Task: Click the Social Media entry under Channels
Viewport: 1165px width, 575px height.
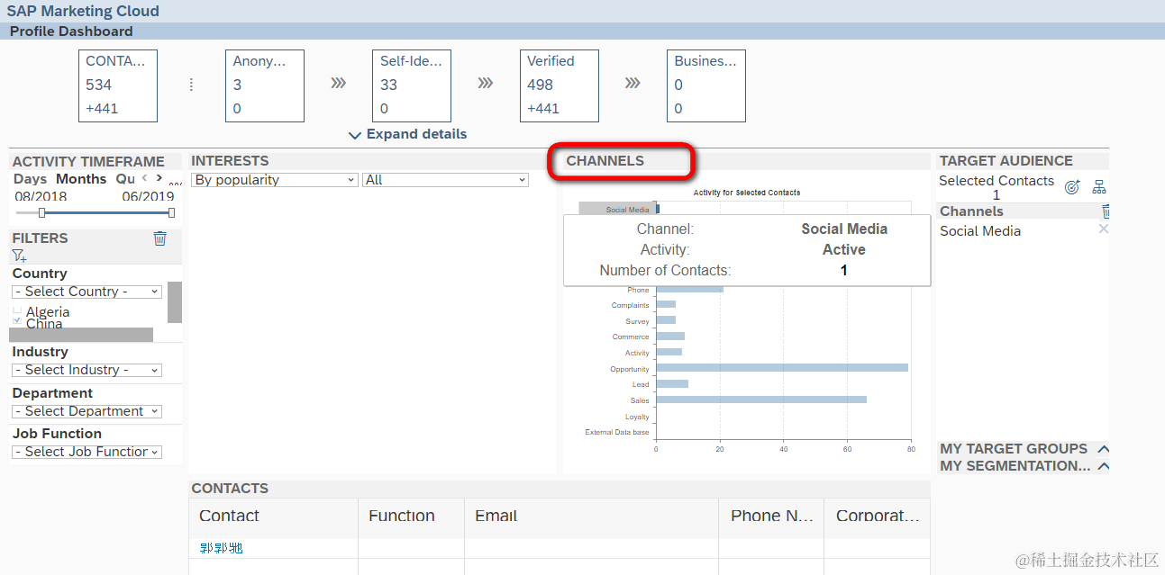Action: pos(980,230)
